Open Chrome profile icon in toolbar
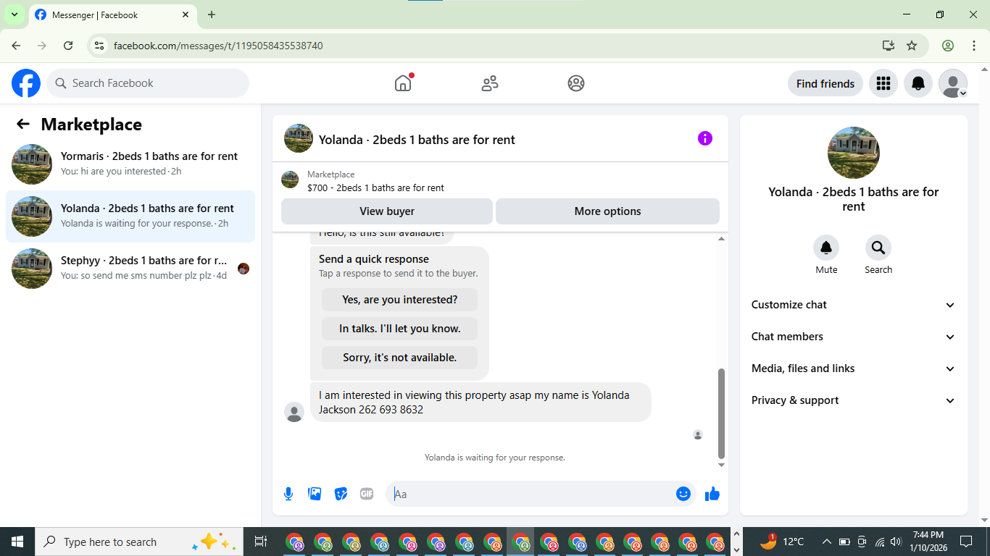This screenshot has height=556, width=990. pyautogui.click(x=948, y=46)
